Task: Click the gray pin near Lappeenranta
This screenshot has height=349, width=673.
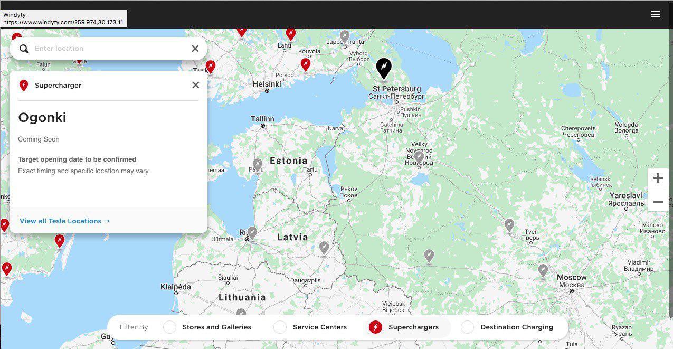Action: 345,36
